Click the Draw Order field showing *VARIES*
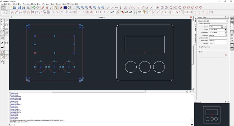The image size is (234, 126). (x=218, y=41)
